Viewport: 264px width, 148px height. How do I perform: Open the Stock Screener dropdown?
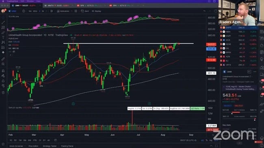click(17, 146)
